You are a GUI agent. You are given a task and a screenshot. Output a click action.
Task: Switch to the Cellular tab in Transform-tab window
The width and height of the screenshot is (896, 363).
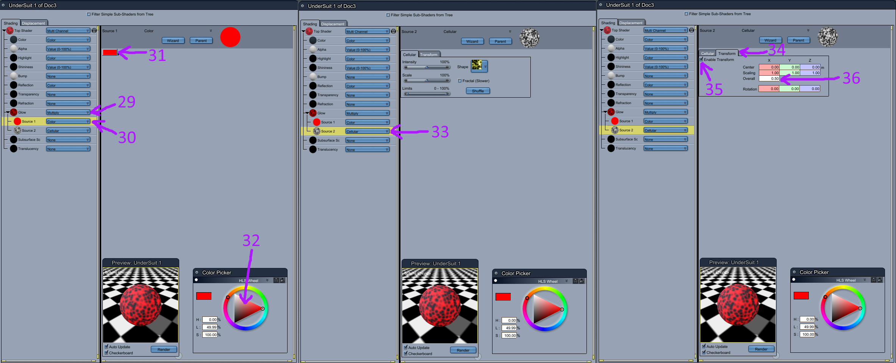pyautogui.click(x=707, y=53)
